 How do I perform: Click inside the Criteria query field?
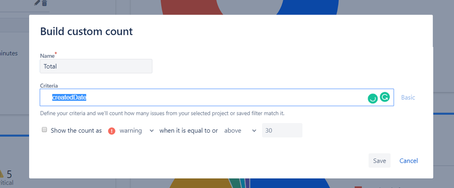click(217, 98)
